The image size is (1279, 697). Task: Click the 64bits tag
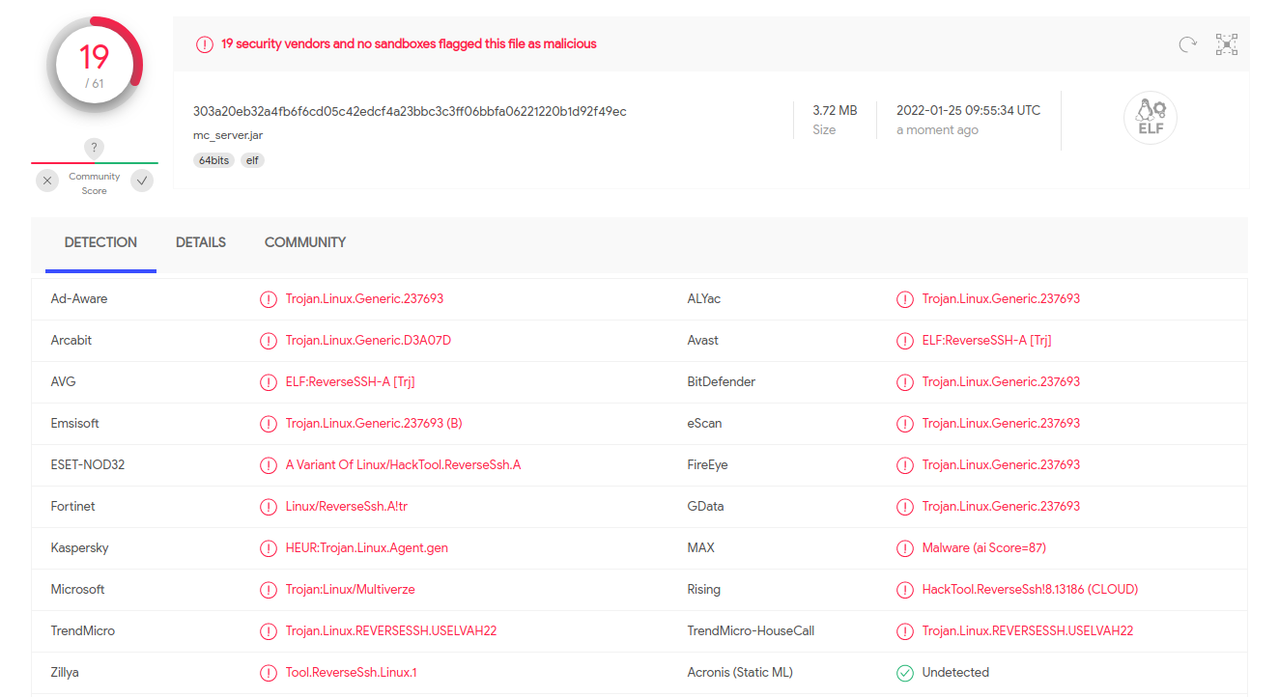(x=213, y=160)
